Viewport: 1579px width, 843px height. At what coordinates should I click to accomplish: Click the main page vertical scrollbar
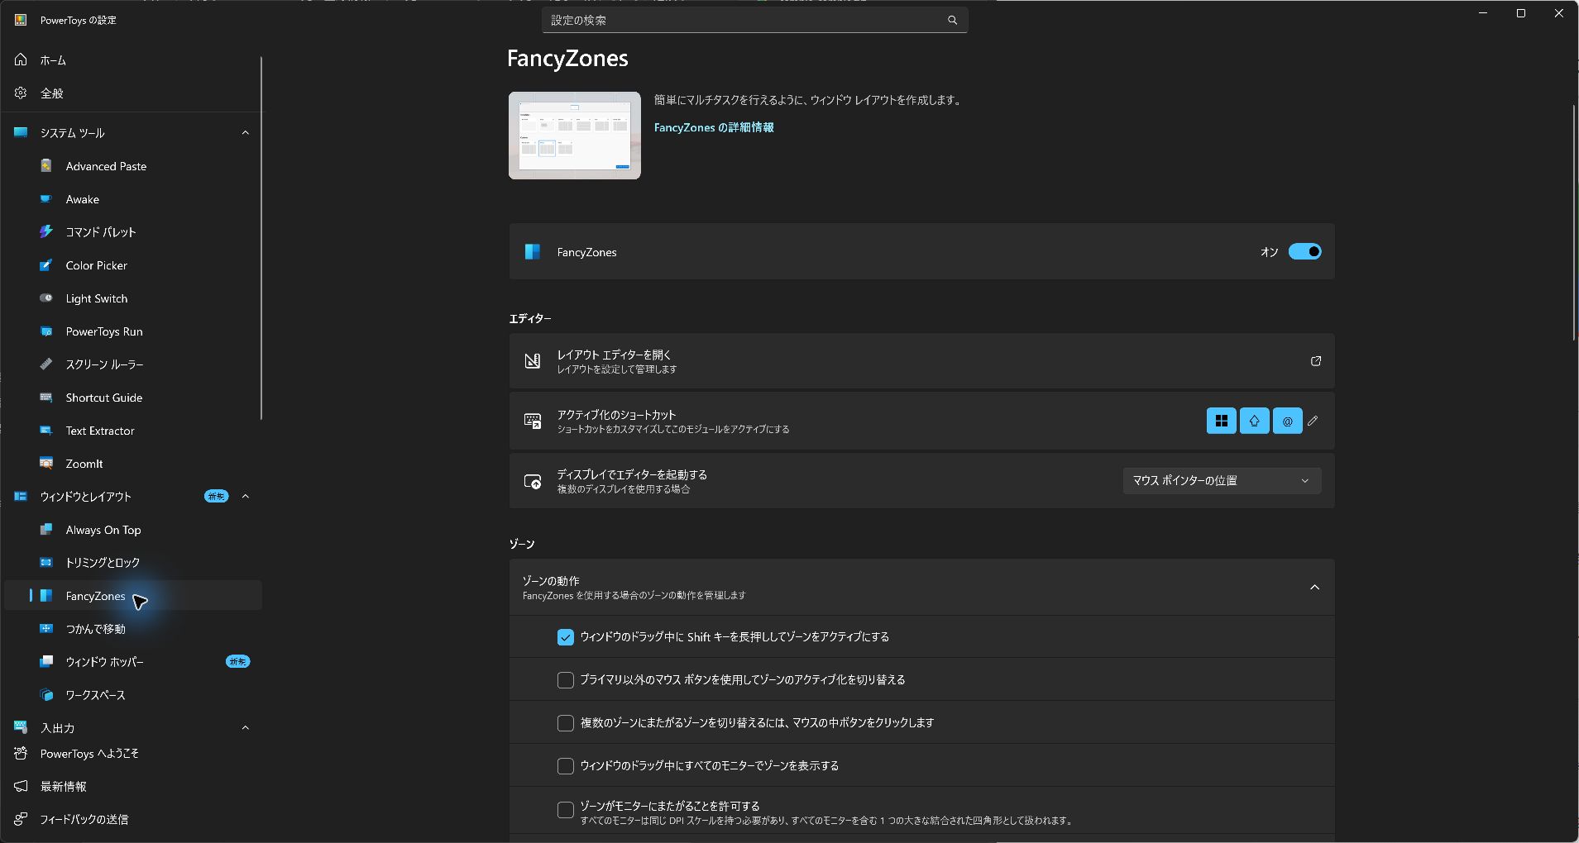tap(1574, 223)
